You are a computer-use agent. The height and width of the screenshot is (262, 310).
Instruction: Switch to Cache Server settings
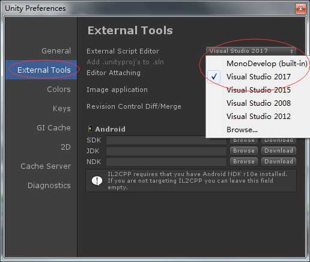[x=46, y=166]
